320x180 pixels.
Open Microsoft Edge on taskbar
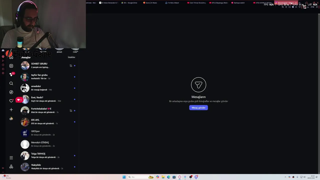point(168,177)
